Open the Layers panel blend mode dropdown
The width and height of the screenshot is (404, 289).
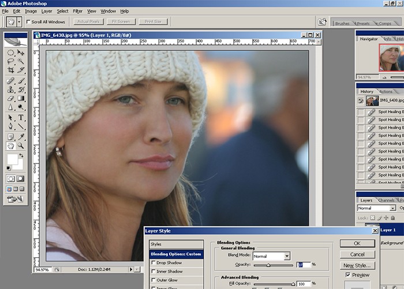(x=393, y=208)
